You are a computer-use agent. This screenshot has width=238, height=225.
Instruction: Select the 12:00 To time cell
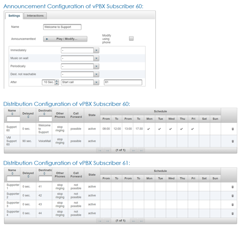[117, 129]
